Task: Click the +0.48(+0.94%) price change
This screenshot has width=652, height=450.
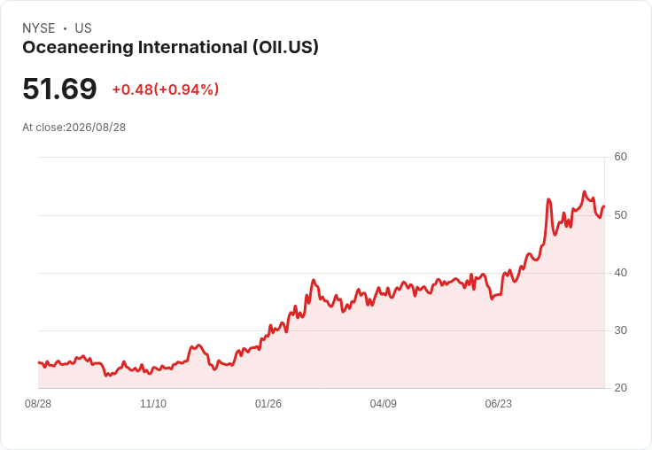Action: coord(166,89)
